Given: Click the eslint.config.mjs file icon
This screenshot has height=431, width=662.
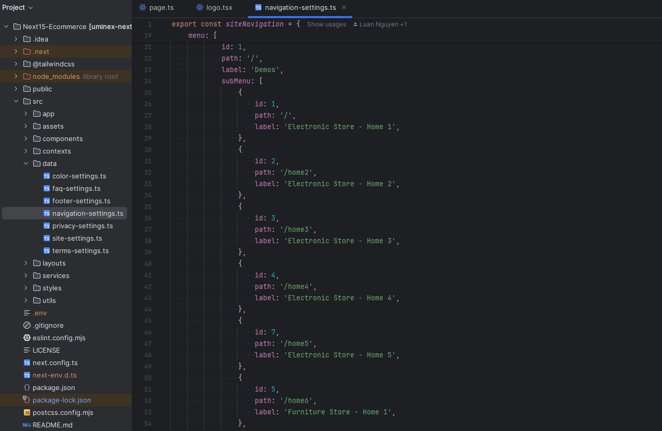Looking at the screenshot, I should [27, 338].
